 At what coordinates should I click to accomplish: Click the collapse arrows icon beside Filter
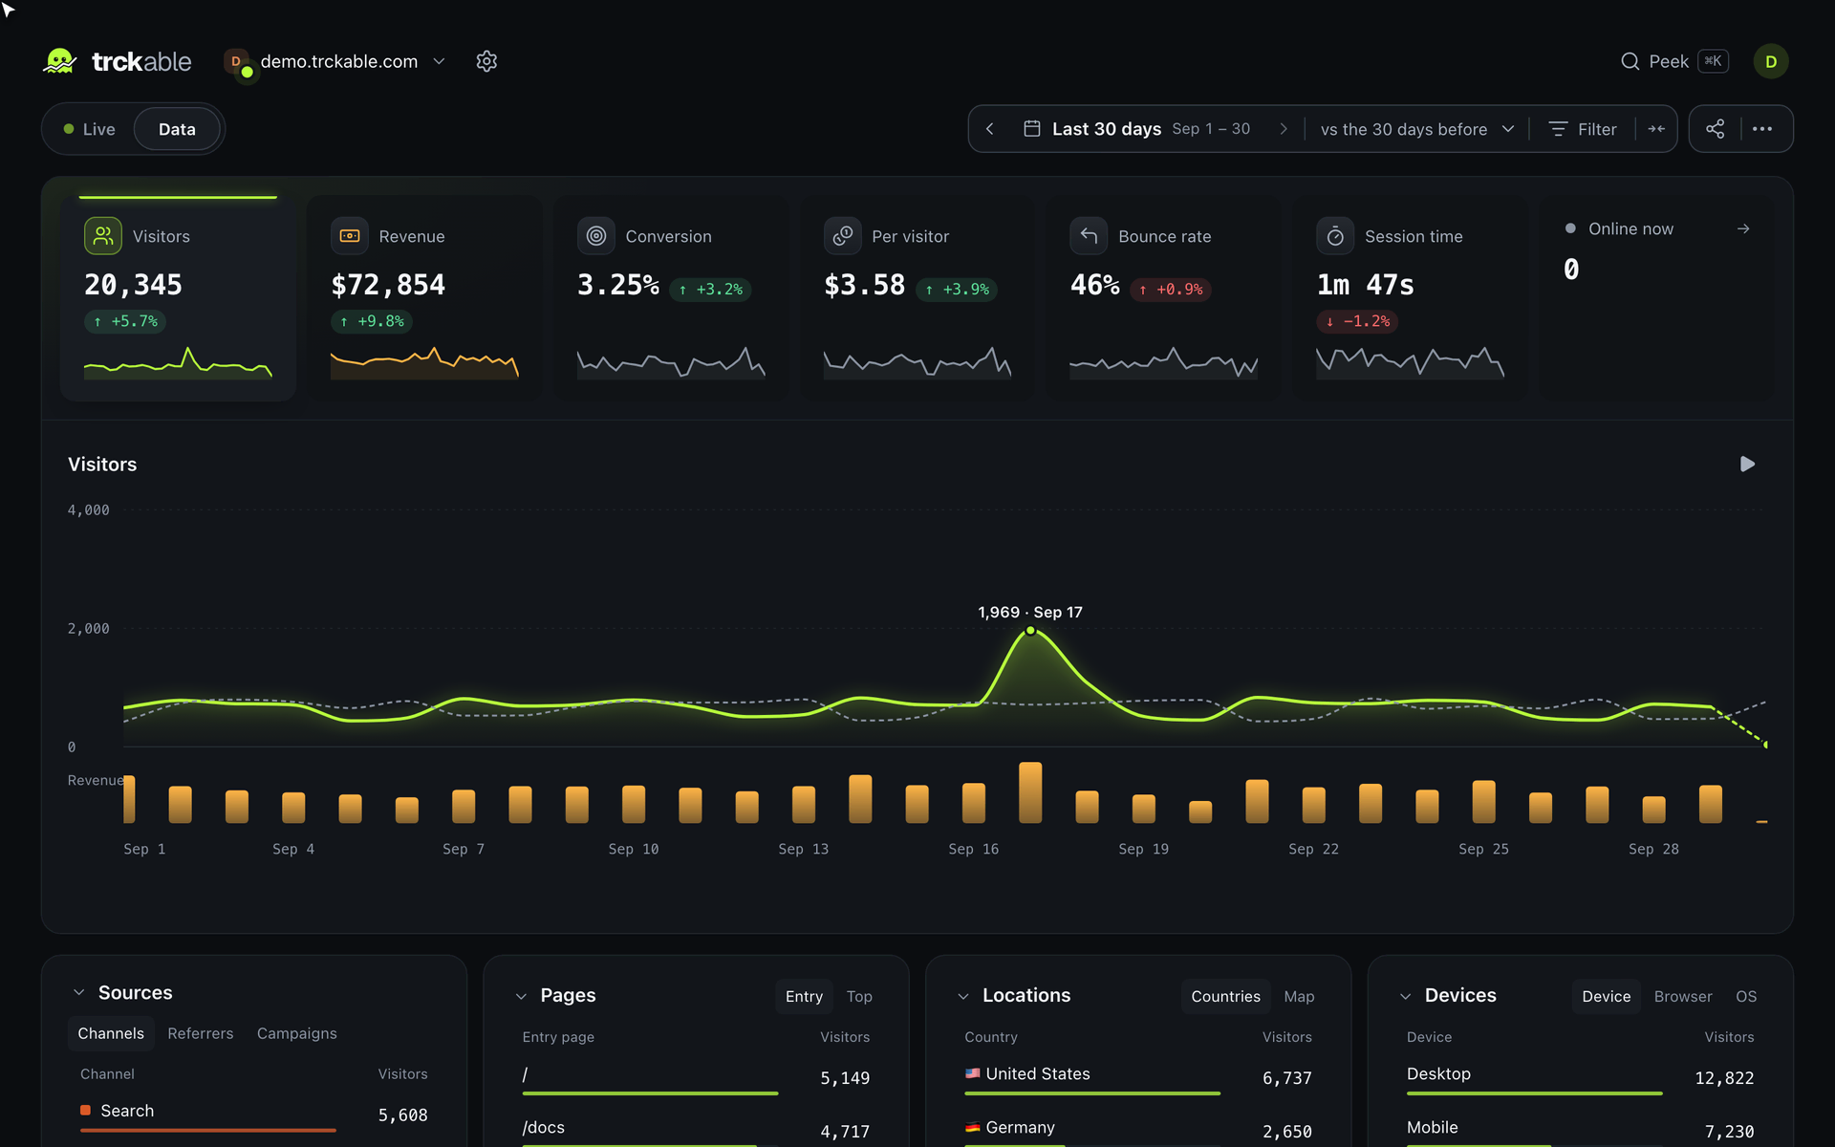coord(1656,129)
